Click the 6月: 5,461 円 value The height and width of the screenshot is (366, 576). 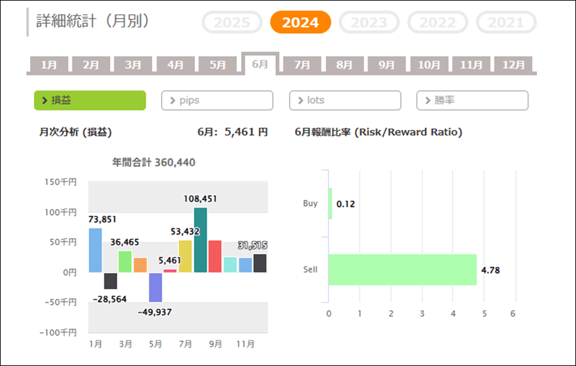(x=232, y=132)
